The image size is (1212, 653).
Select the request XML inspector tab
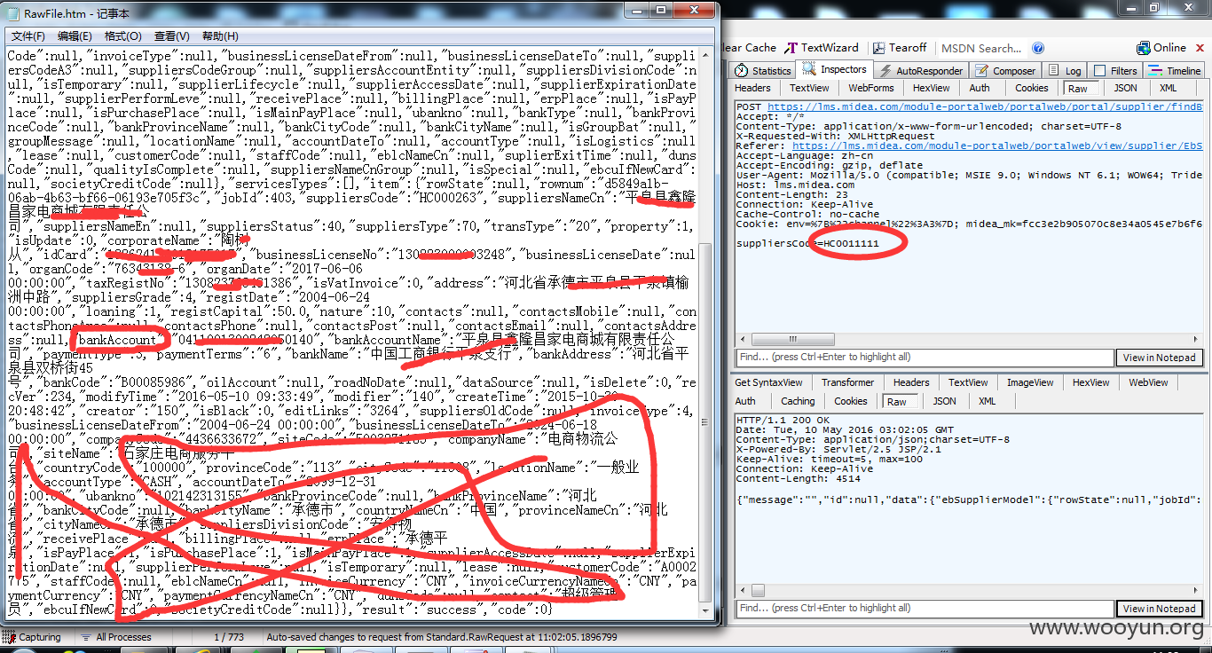1168,88
